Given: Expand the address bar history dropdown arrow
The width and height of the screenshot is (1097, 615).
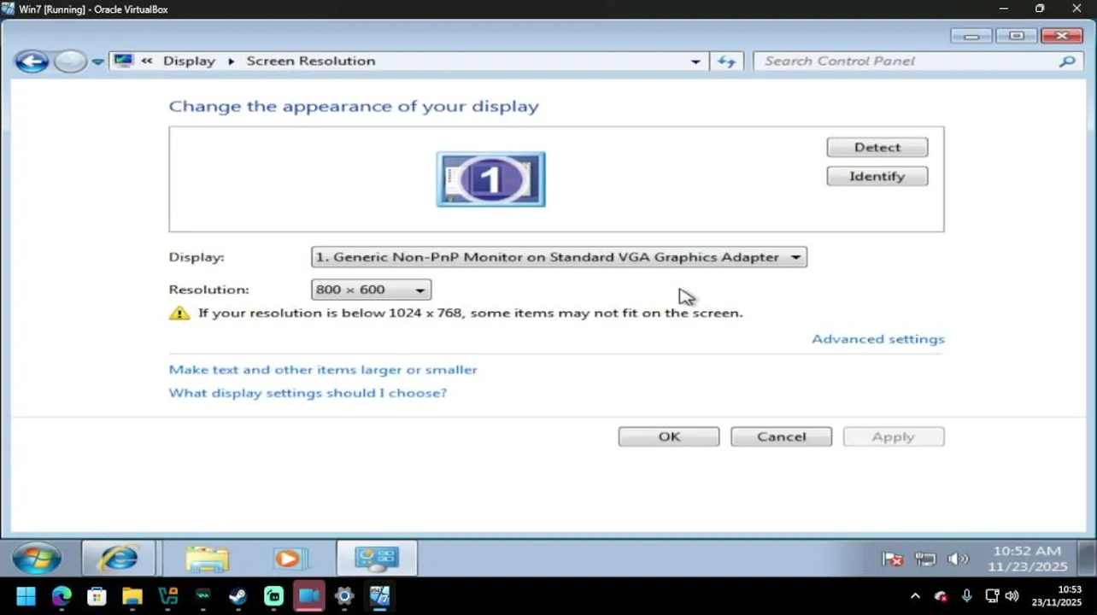Looking at the screenshot, I should pyautogui.click(x=695, y=61).
